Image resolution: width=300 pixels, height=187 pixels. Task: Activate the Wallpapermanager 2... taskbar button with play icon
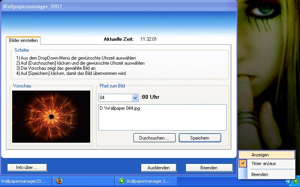point(146,181)
